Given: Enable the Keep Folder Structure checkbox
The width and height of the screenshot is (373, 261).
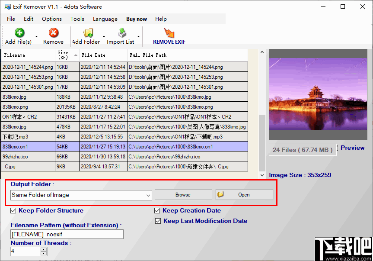Looking at the screenshot, I should coord(13,210).
